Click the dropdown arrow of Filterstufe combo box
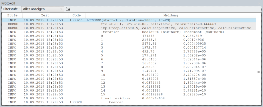The height and width of the screenshot is (107, 263). tap(61, 9)
